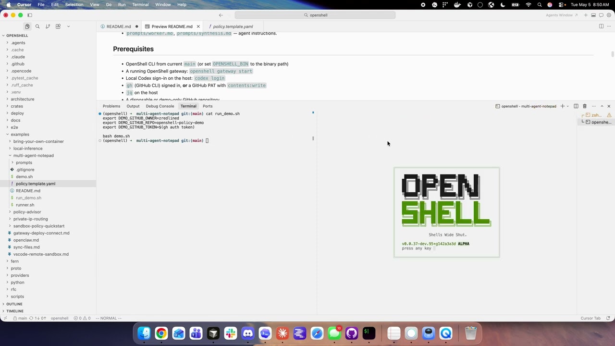
Task: Maximize the panel with the chevron-up icon
Action: [x=602, y=106]
